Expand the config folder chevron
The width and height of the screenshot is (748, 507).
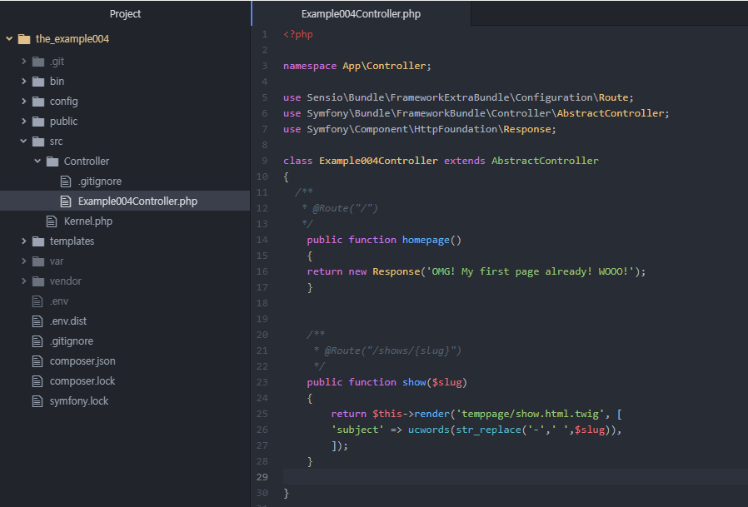23,102
